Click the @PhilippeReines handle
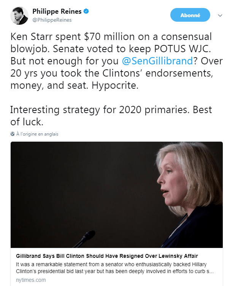 (52, 20)
